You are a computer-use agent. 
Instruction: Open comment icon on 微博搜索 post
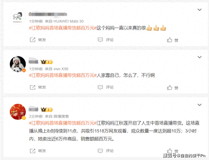(x=100, y=151)
